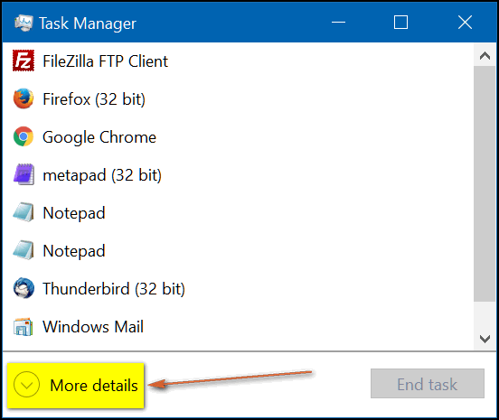
Task: Click the first Notepad icon
Action: 24,212
